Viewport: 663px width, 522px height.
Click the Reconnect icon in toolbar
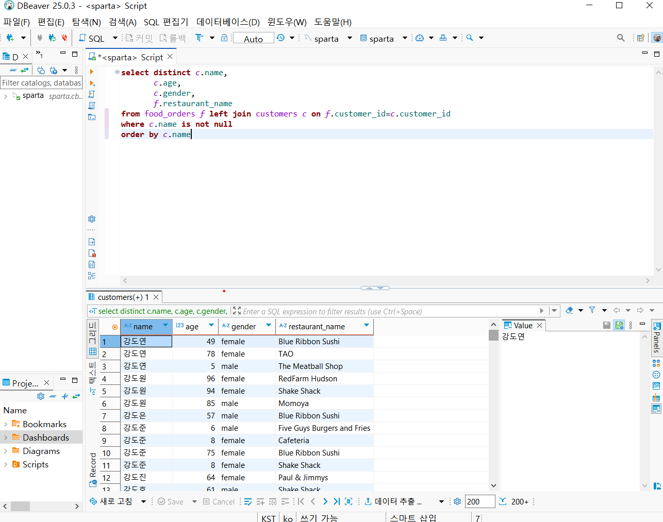[52, 38]
